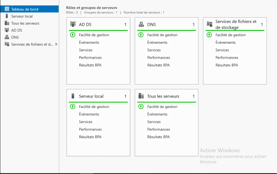Open Serveur local from the sidebar

point(22,16)
